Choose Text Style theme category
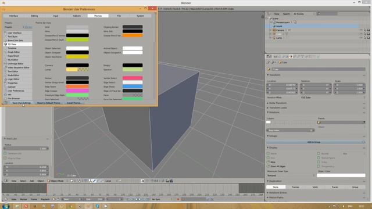The width and height of the screenshot is (372, 209). pyautogui.click(x=18, y=37)
